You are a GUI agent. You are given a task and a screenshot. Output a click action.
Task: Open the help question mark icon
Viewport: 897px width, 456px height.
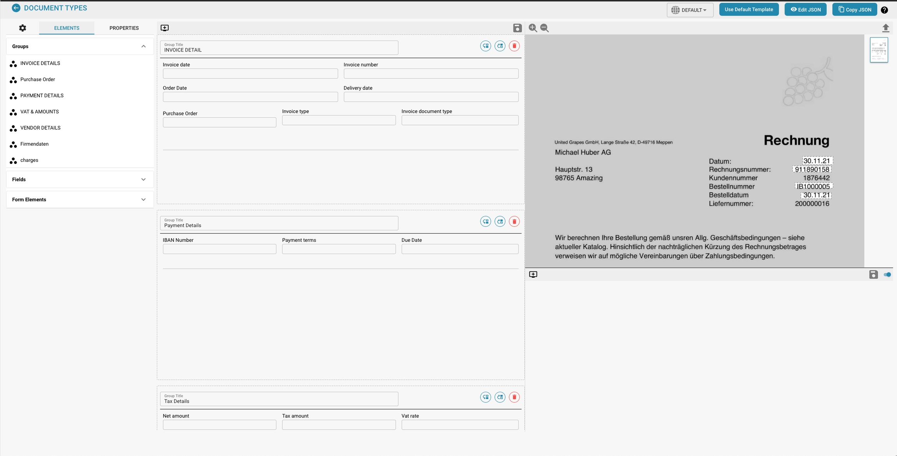[x=885, y=10]
